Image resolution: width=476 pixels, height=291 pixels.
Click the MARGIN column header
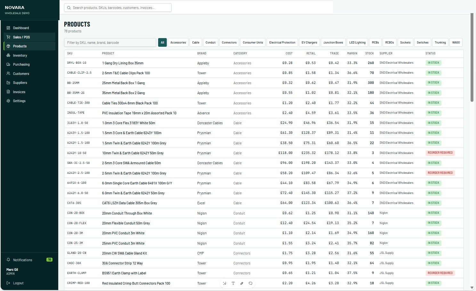pos(352,53)
